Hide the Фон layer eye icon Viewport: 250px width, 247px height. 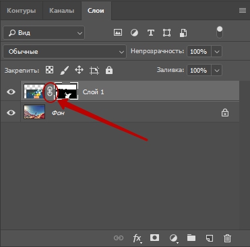[x=11, y=112]
